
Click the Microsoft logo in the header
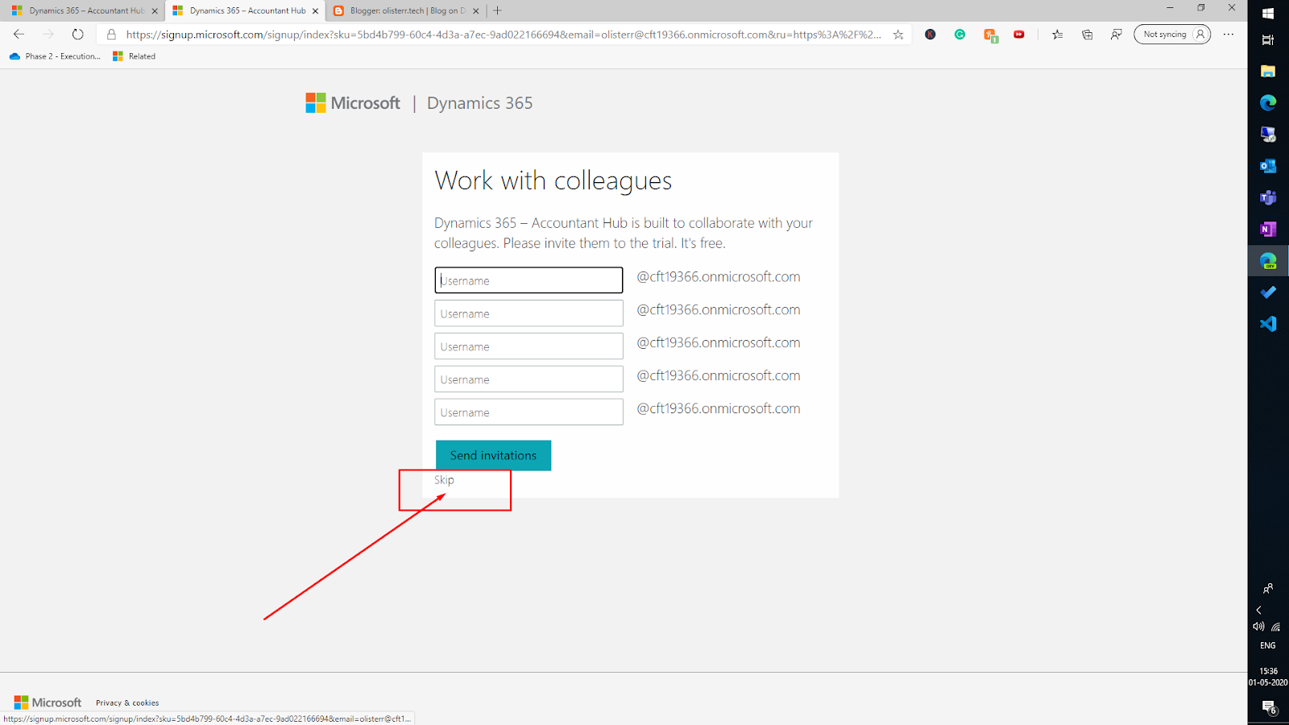353,103
